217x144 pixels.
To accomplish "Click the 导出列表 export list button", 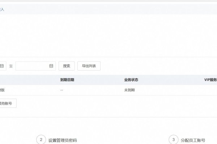I will (x=89, y=66).
